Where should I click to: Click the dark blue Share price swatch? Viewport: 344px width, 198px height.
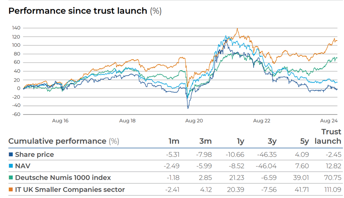point(11,155)
